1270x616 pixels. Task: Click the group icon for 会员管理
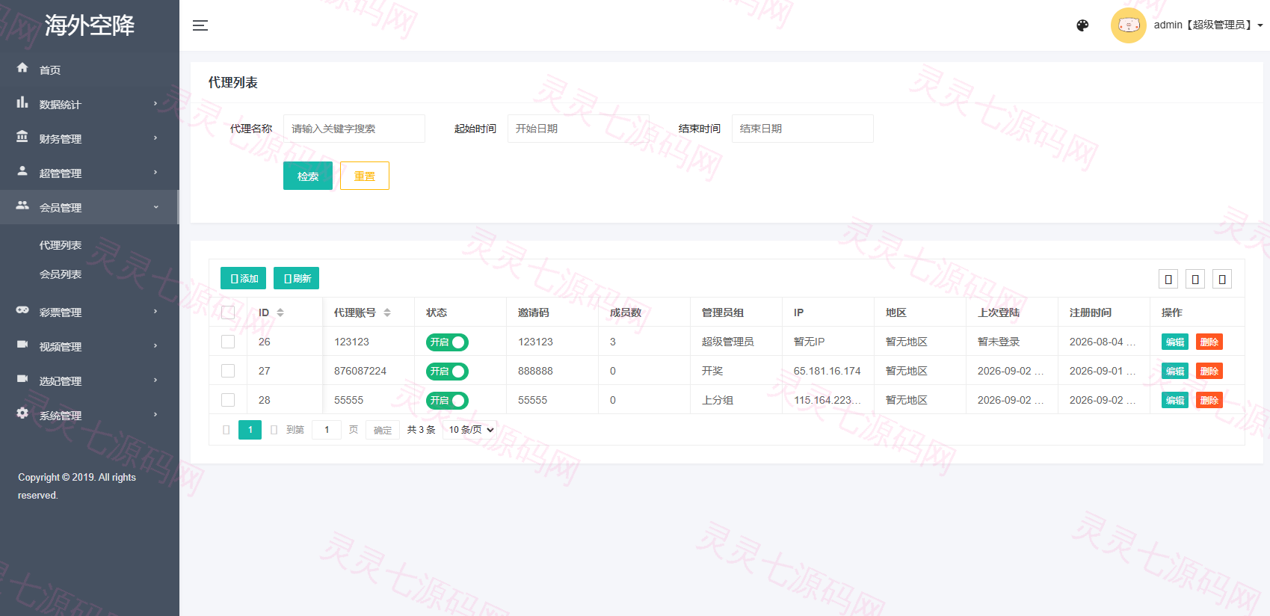(22, 206)
